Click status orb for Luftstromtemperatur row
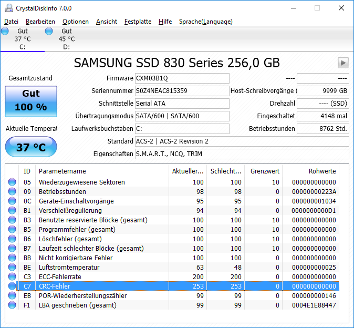The image size is (354, 328). click(12, 267)
